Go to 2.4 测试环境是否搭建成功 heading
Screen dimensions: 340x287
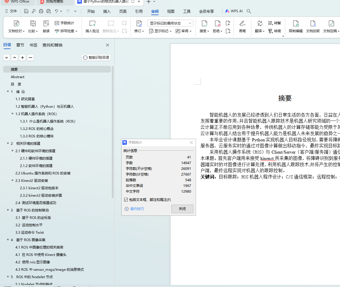(36, 203)
